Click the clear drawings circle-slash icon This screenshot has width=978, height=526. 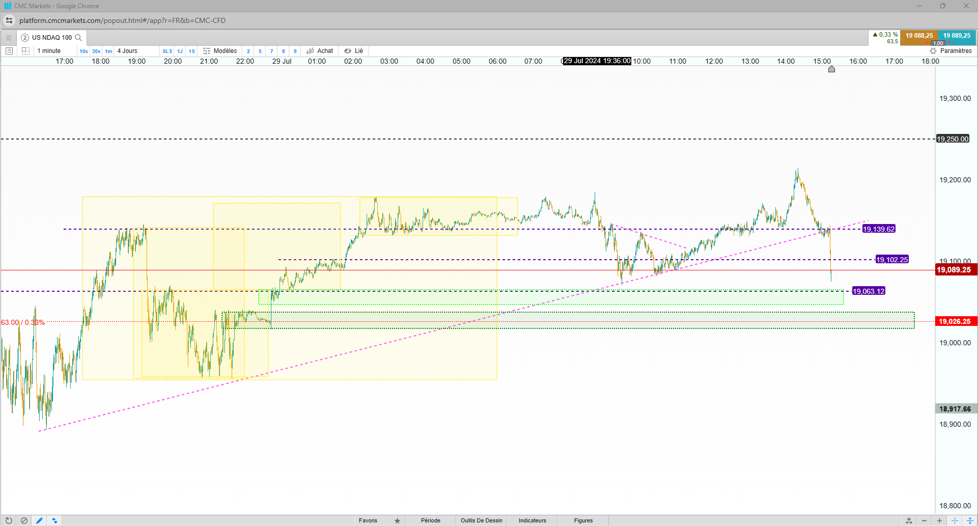click(x=24, y=520)
